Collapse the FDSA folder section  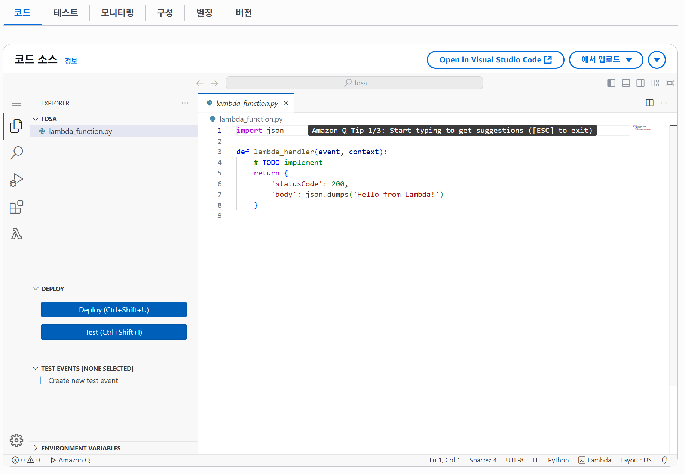[114, 119]
